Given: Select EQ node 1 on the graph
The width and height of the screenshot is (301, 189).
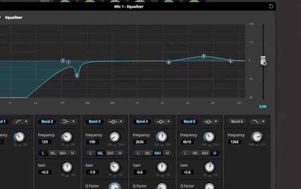Looking at the screenshot, I should [x=68, y=62].
